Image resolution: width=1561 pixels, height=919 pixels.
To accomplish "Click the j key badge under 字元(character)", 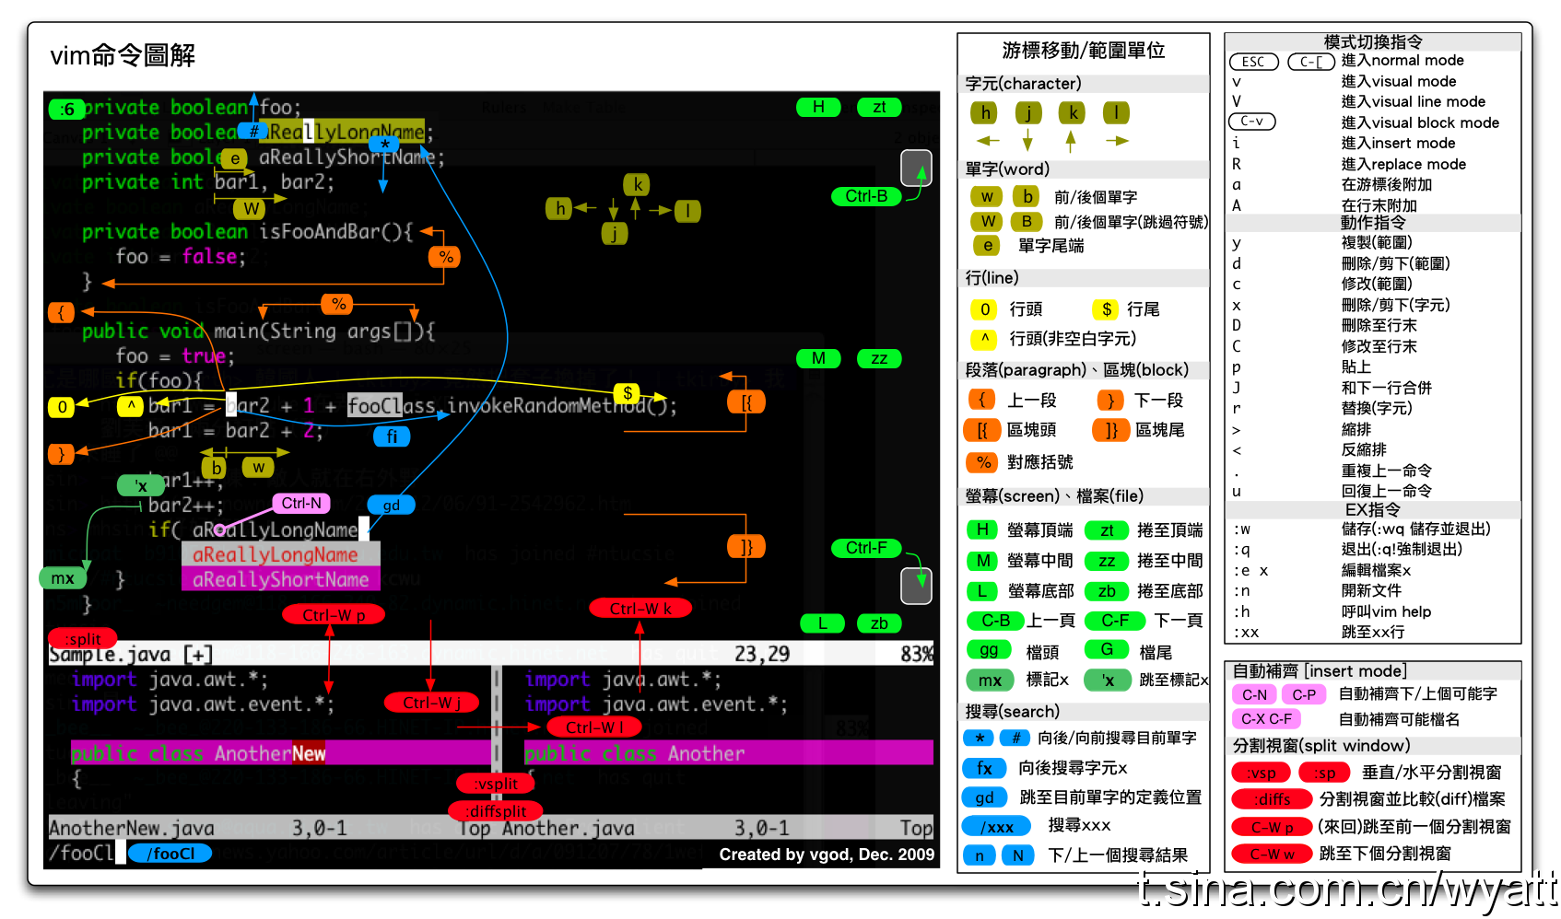I will point(1028,112).
